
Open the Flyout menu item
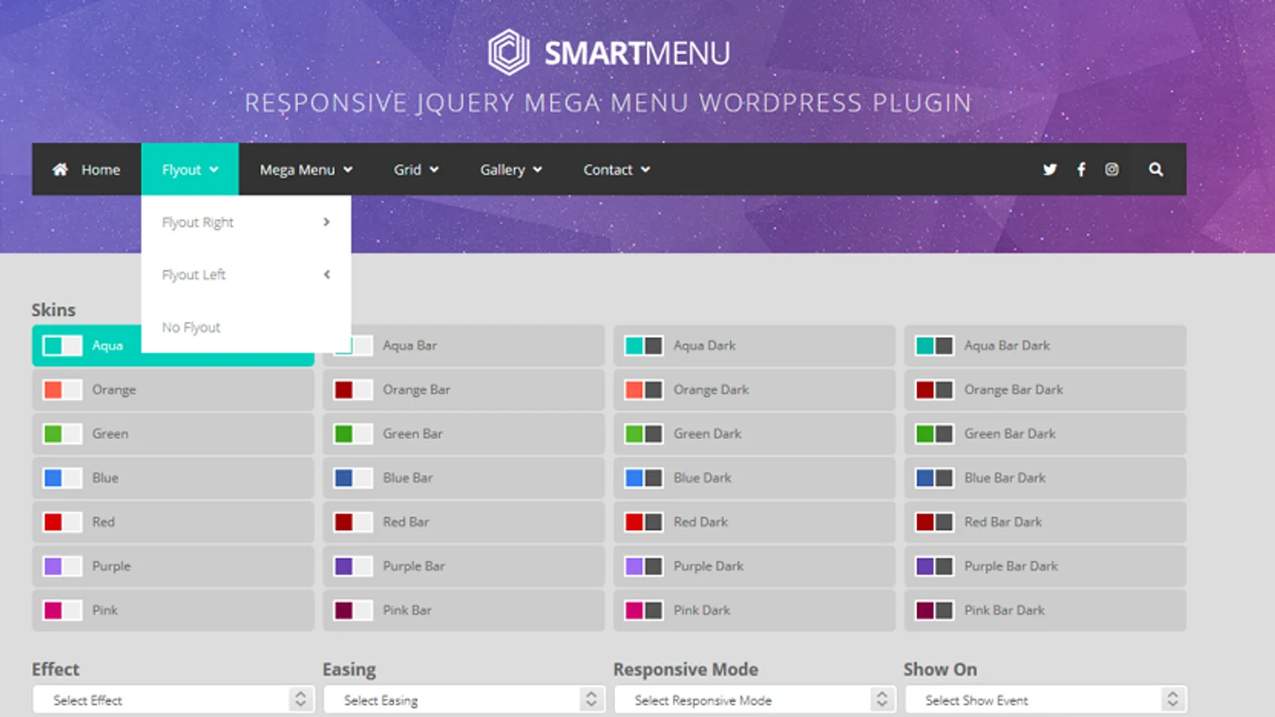coord(190,169)
